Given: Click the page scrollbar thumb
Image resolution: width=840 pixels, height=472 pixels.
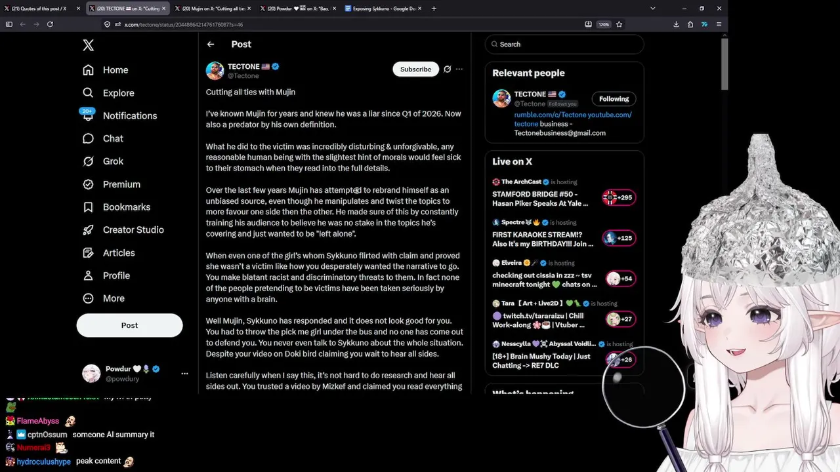Looking at the screenshot, I should tap(724, 64).
